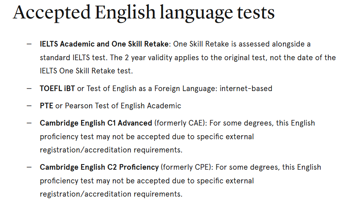354x201 pixels.
Task: Click the dash bullet beside PTE
Action: (x=29, y=106)
